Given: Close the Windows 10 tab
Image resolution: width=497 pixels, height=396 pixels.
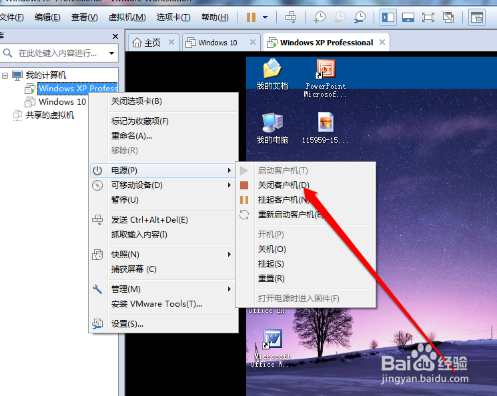Looking at the screenshot, I should click(253, 42).
